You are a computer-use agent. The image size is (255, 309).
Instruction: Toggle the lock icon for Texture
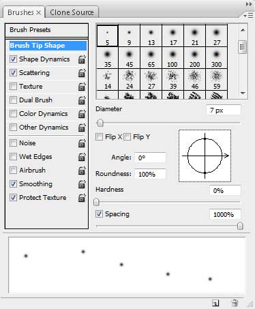pyautogui.click(x=82, y=87)
